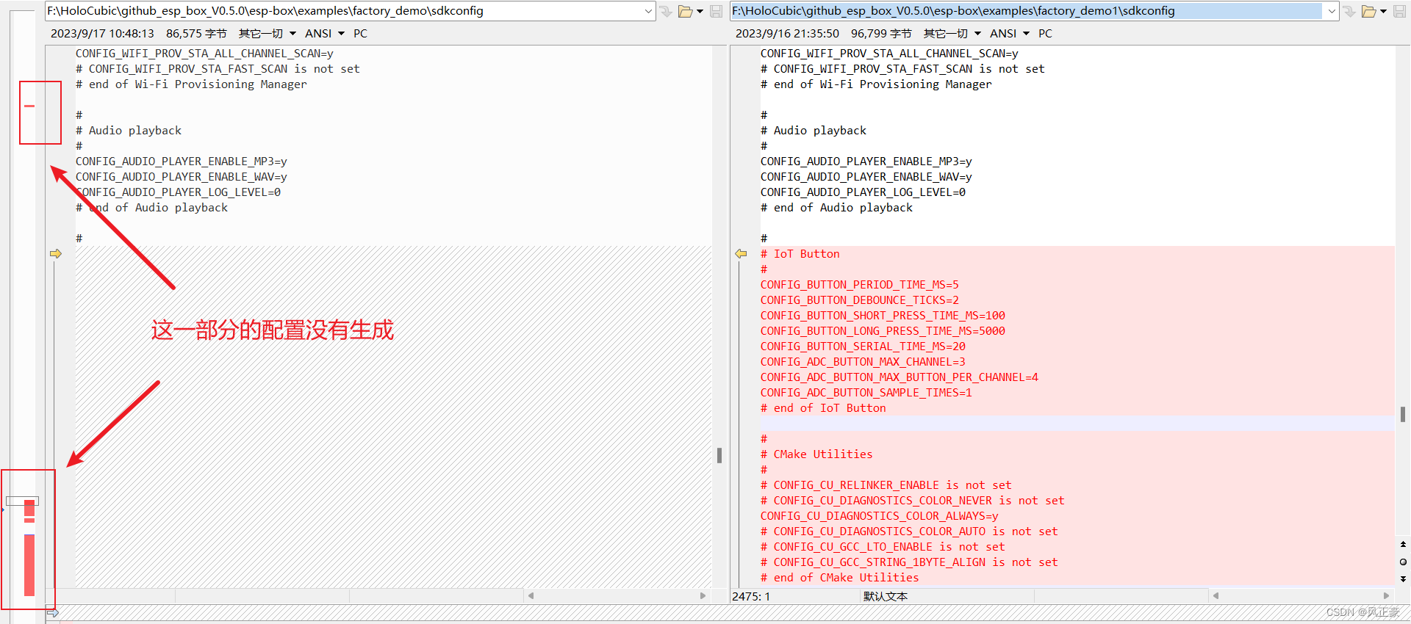Expand the right file path history dropdown
Image resolution: width=1411 pixels, height=624 pixels.
pyautogui.click(x=1332, y=11)
